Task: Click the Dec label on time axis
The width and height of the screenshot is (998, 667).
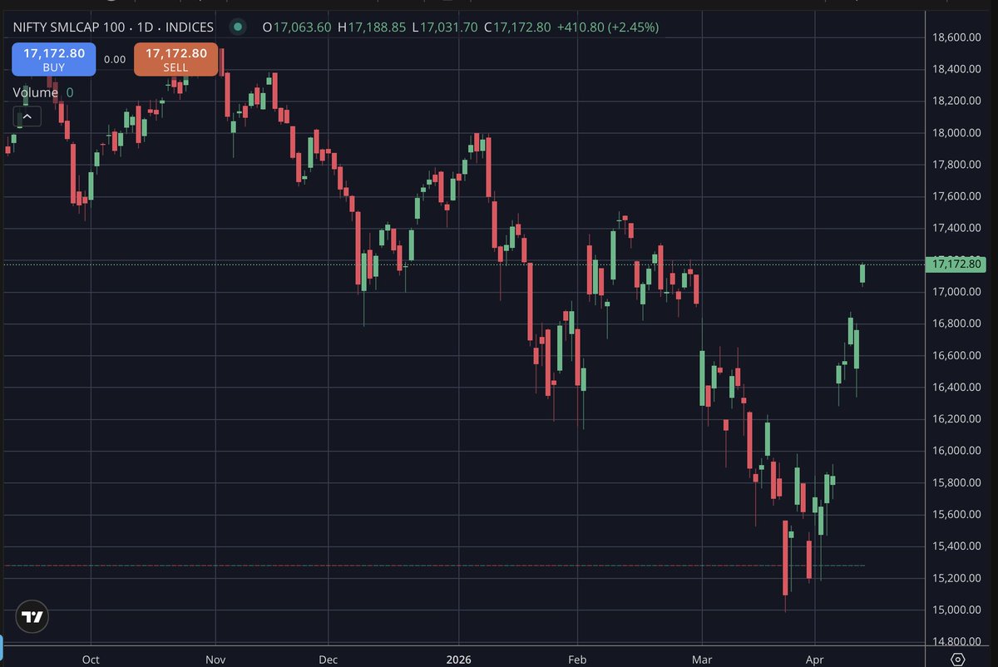Action: [328, 660]
